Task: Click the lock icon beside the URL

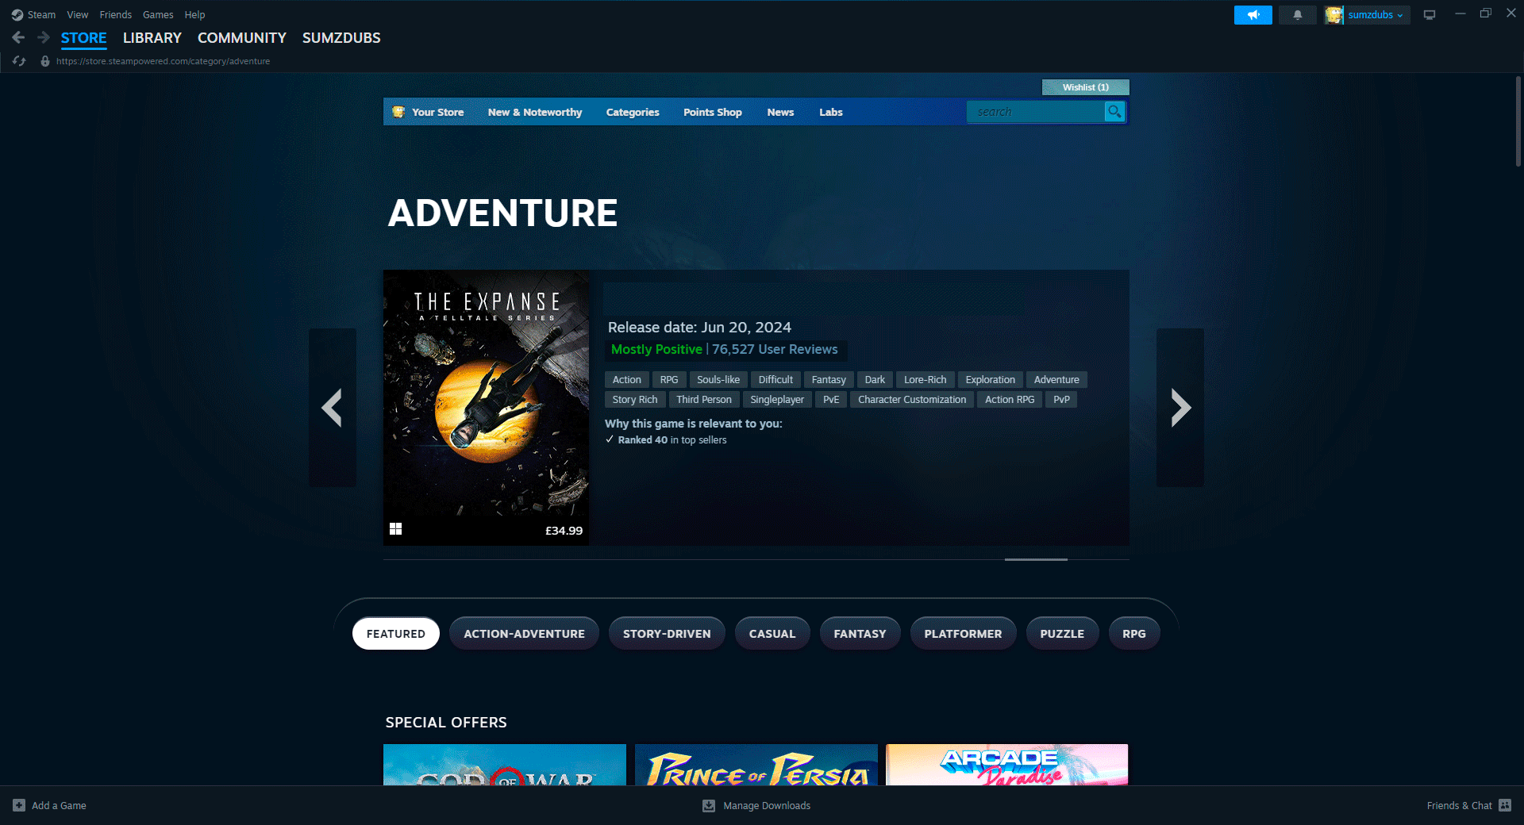Action: pyautogui.click(x=45, y=61)
